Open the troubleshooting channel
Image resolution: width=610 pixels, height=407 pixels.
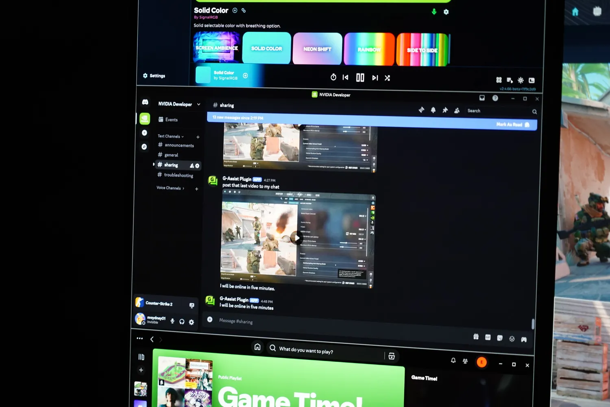tap(175, 175)
